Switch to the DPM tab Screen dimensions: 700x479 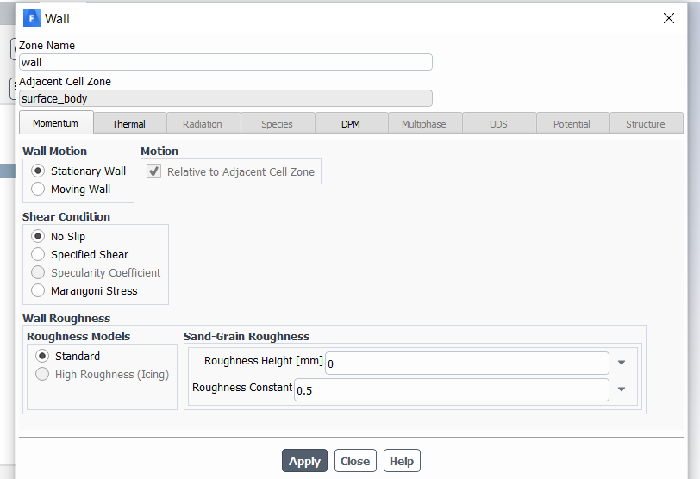352,123
